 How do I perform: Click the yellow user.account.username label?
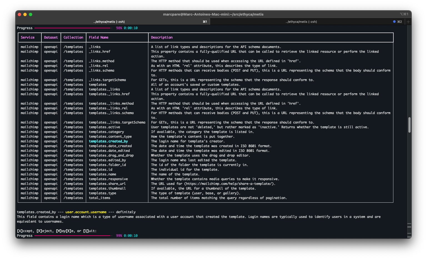[x=86, y=212]
